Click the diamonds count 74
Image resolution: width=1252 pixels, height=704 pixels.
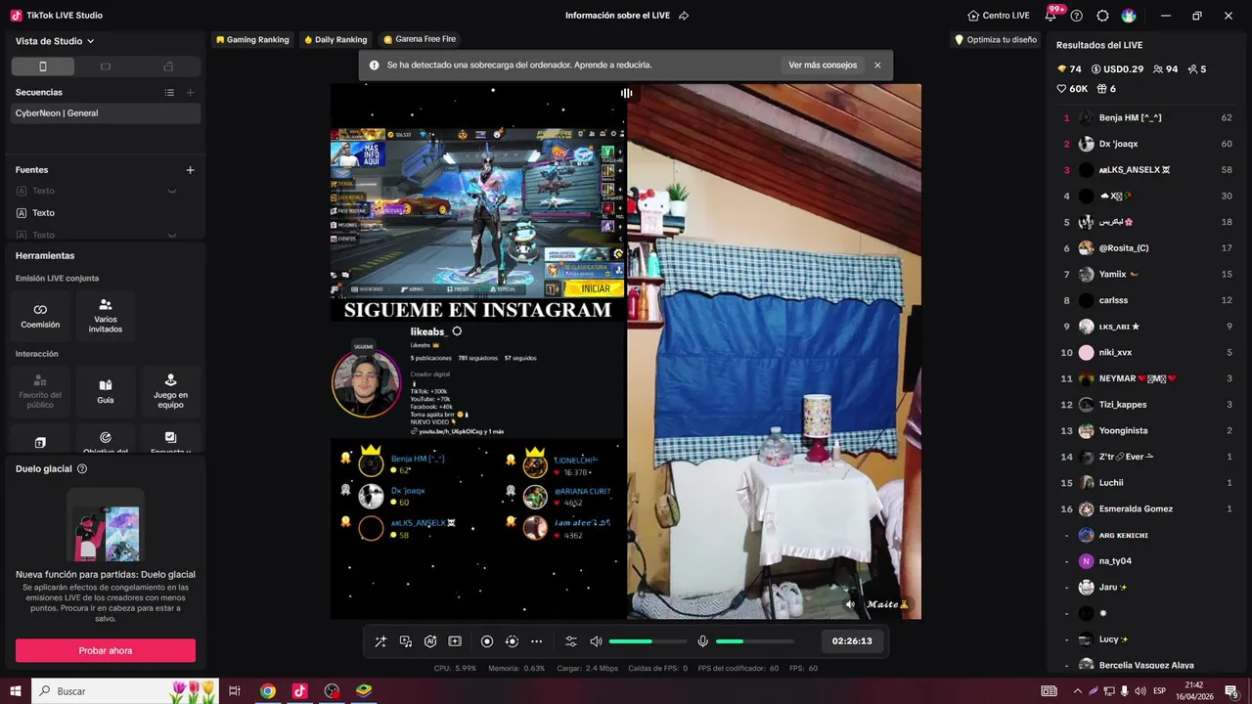click(x=1069, y=69)
